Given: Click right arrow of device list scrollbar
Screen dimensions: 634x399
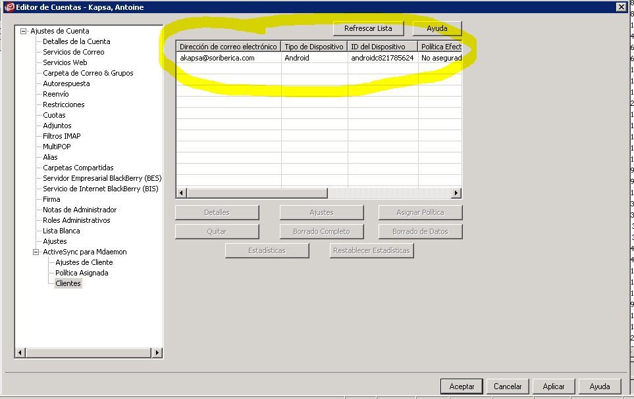Looking at the screenshot, I should (456, 193).
